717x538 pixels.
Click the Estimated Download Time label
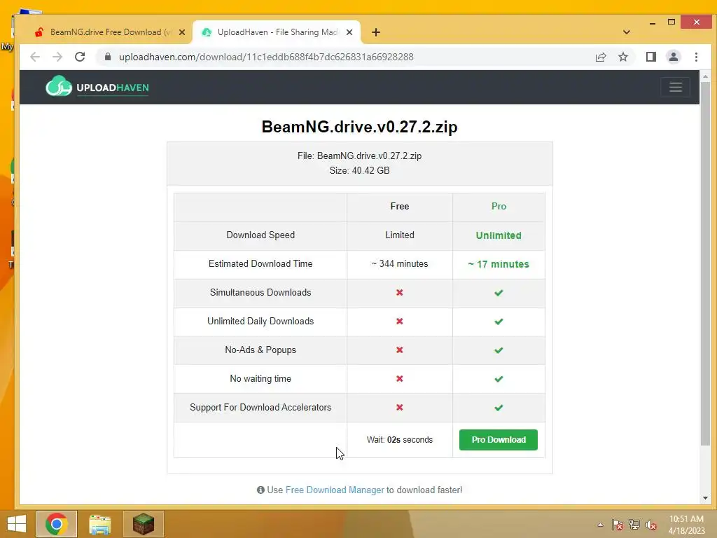pos(260,264)
